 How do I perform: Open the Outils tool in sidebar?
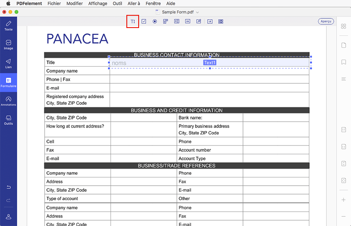[x=8, y=120]
